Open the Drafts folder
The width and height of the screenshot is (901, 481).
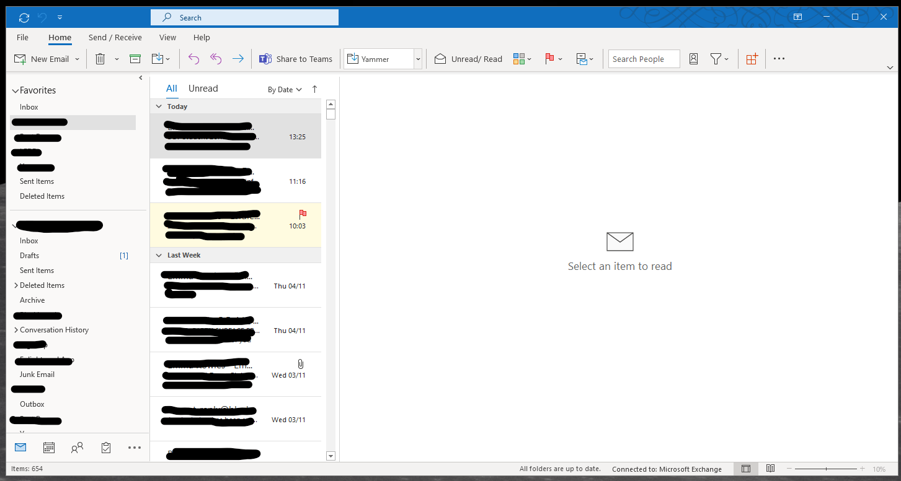pyautogui.click(x=29, y=256)
